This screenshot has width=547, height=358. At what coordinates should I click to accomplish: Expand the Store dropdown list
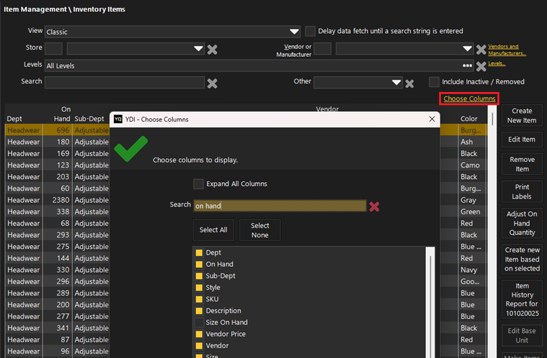pos(198,49)
